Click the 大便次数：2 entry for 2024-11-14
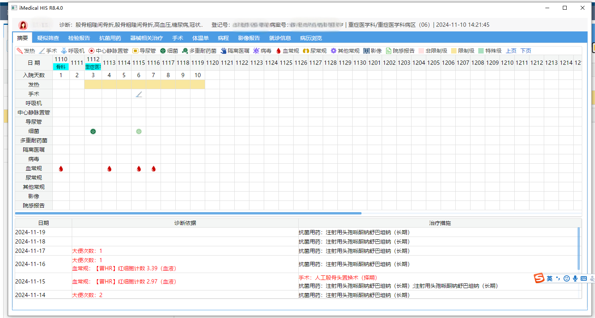Image resolution: width=595 pixels, height=318 pixels. pos(87,295)
